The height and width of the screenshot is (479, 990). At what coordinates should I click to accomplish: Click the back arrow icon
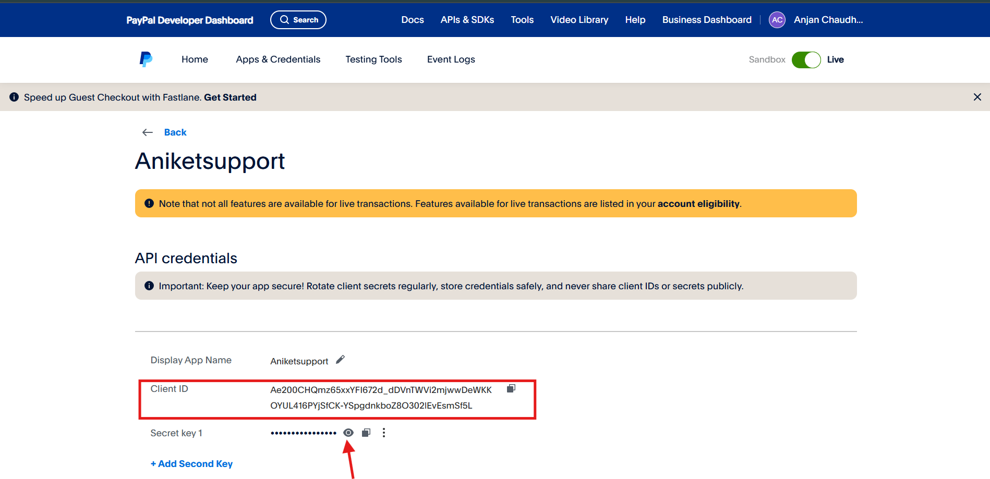click(x=148, y=132)
